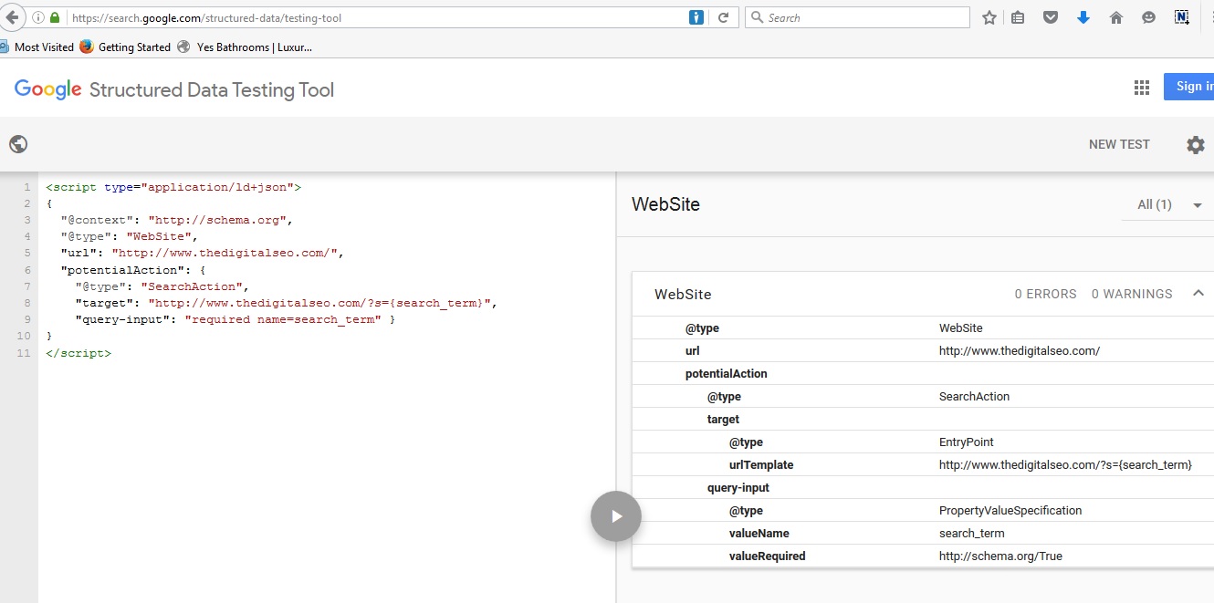1214x603 pixels.
Task: Click the closing </script> tag line
Action: click(78, 353)
